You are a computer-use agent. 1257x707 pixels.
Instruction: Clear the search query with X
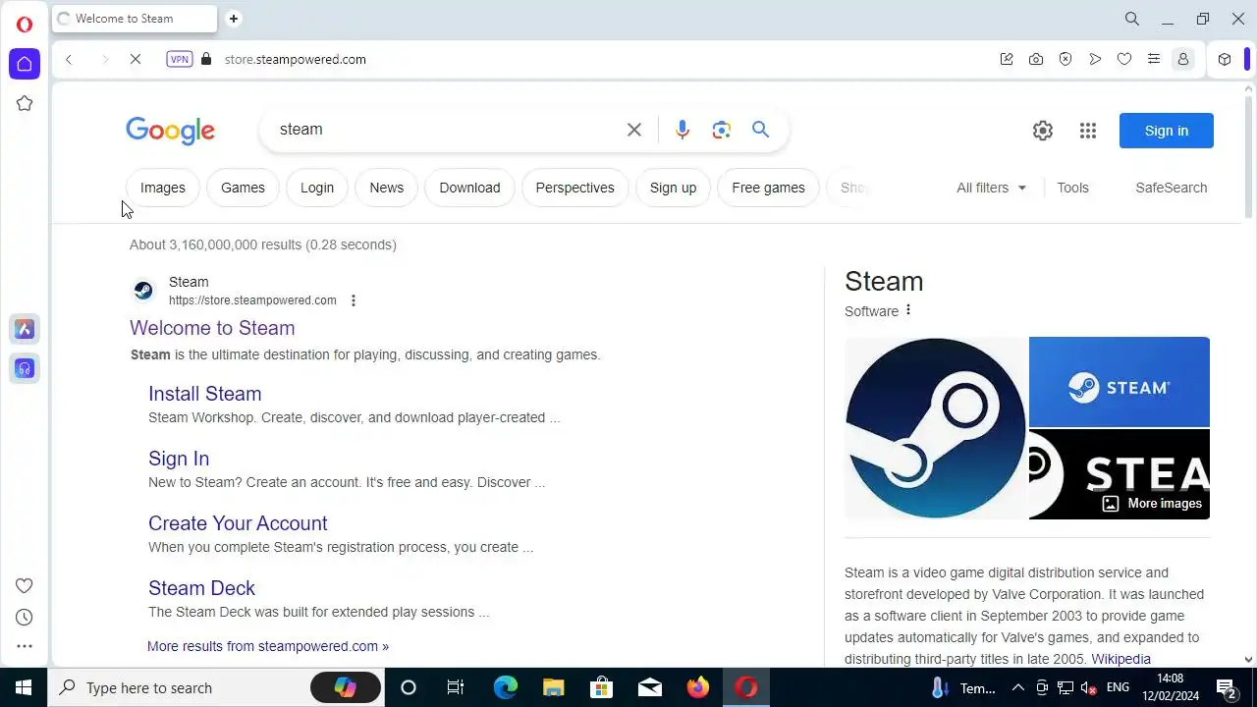[x=634, y=130]
